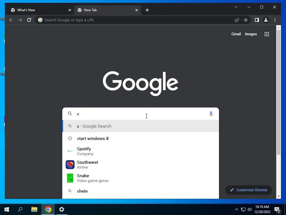
Task: Open Gmail link
Action: tap(236, 34)
